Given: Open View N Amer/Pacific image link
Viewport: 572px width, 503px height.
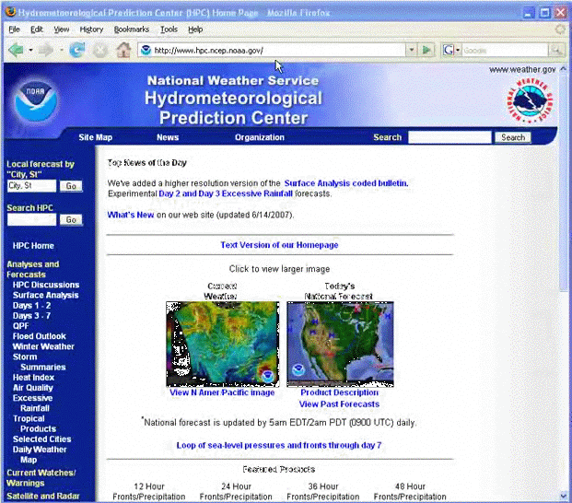Looking at the screenshot, I should tap(222, 392).
